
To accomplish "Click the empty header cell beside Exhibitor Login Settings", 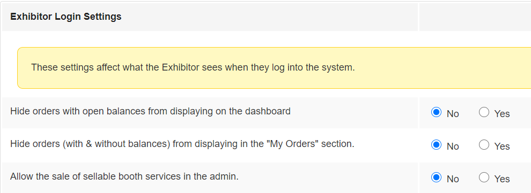I will (475, 17).
